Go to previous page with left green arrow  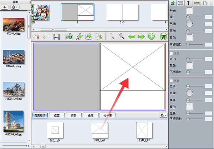131,36
